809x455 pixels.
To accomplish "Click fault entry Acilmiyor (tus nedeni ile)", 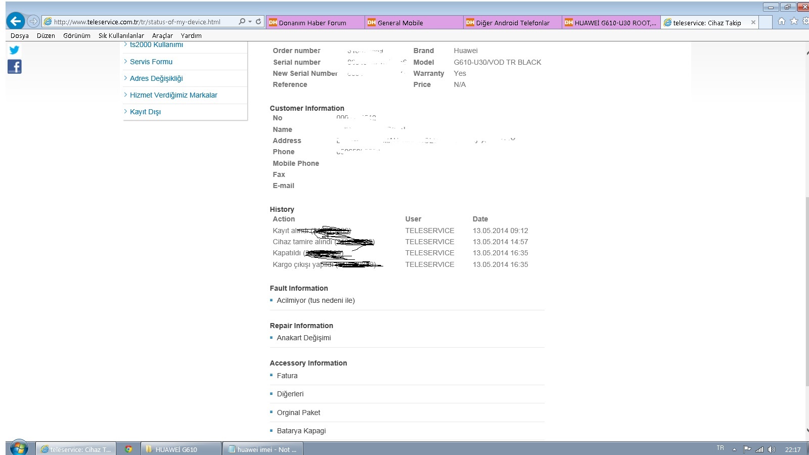I will click(x=316, y=300).
